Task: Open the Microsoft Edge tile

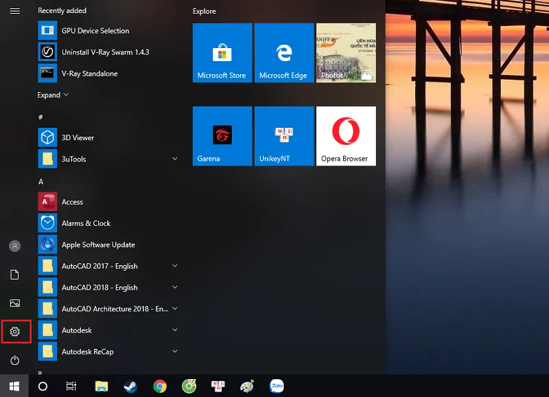Action: (x=283, y=53)
